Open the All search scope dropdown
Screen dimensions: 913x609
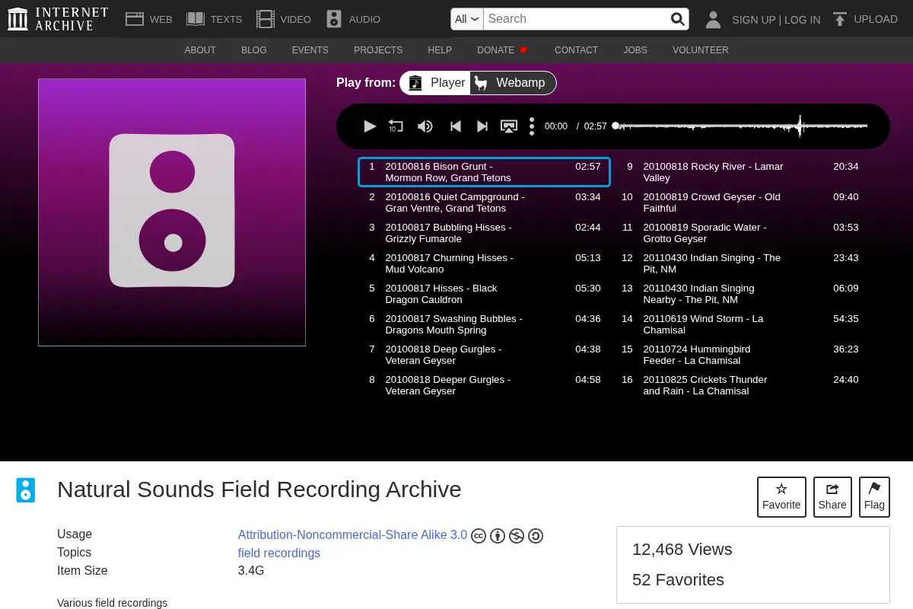[x=467, y=19]
